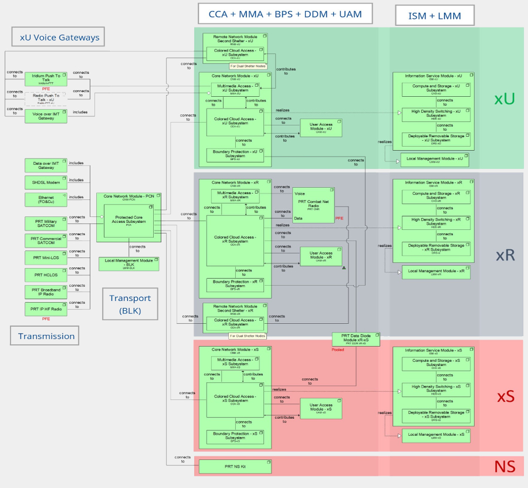
Task: Select the PRT Mini-LOS element
Action: (46, 257)
